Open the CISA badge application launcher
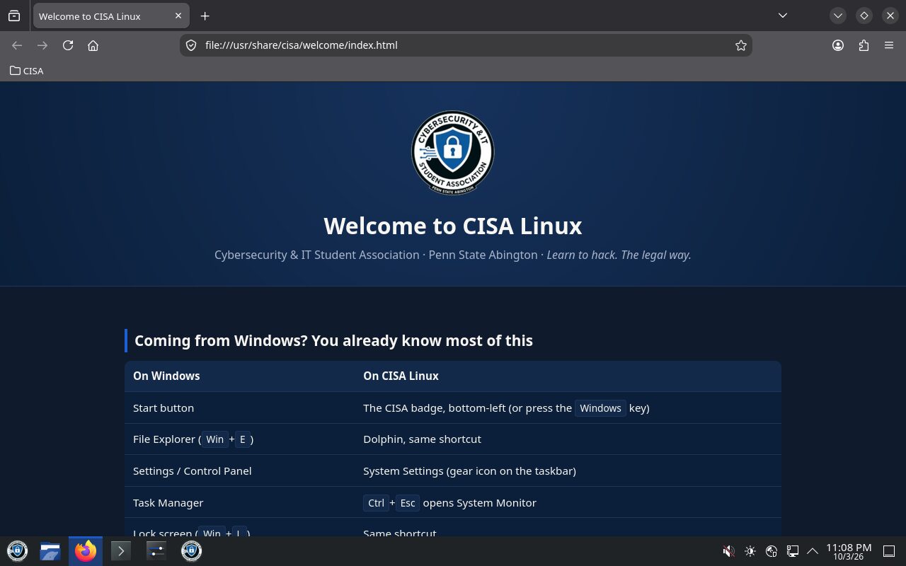The height and width of the screenshot is (566, 906). (17, 550)
